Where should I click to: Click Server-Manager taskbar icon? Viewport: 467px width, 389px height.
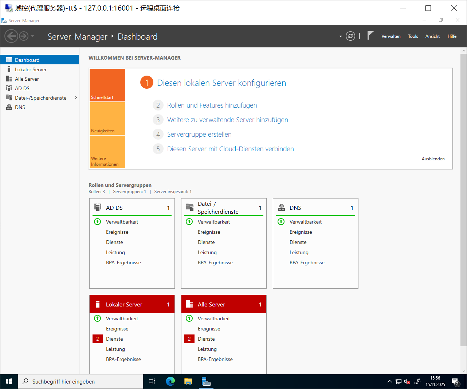tap(206, 381)
